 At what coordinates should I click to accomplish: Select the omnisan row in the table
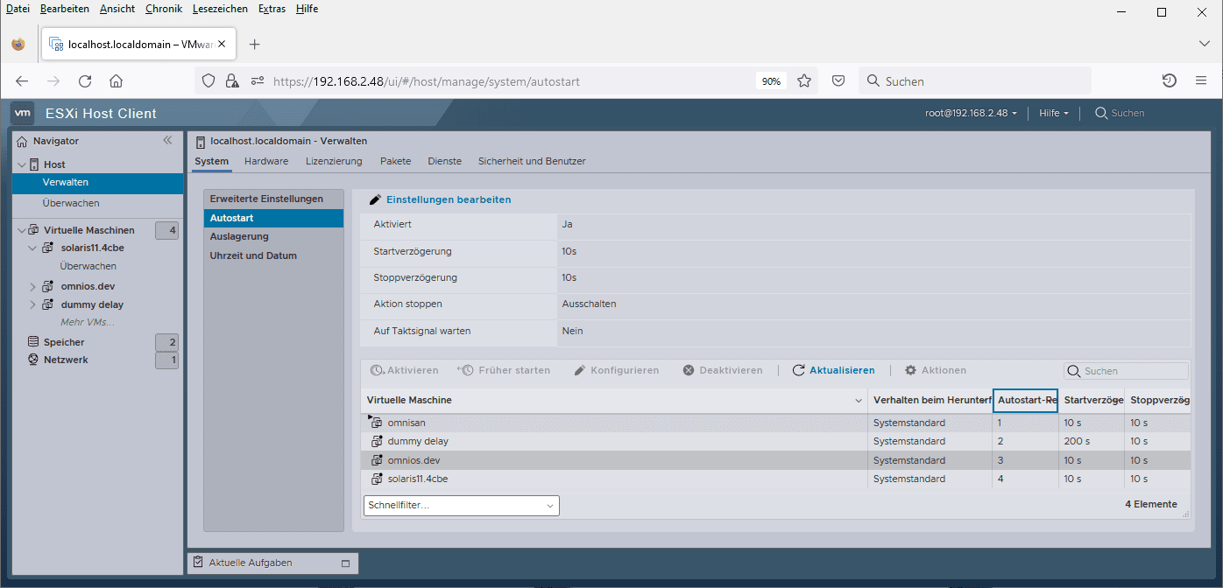pos(775,423)
